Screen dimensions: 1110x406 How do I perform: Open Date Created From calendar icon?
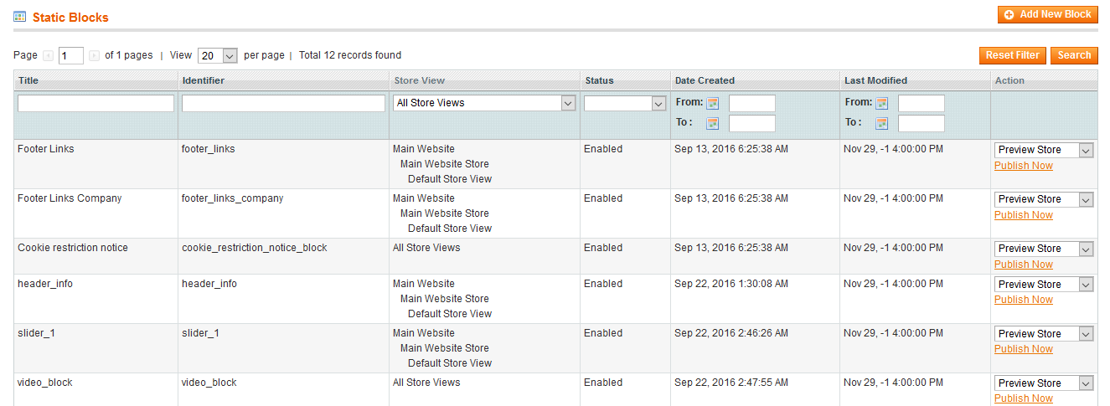pyautogui.click(x=713, y=104)
